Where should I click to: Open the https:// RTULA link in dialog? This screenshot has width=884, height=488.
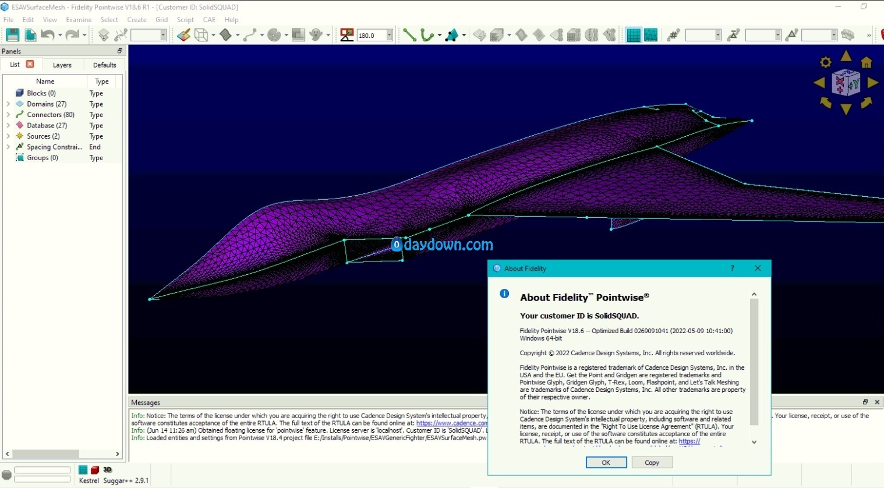click(689, 441)
